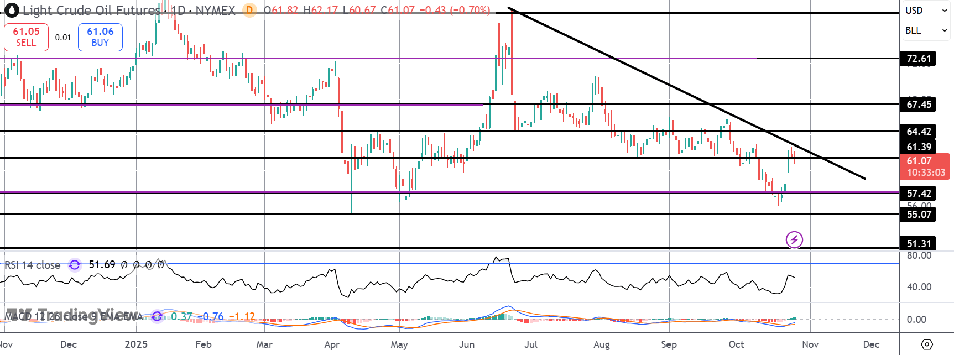Click the MACD indicator refresh icon
The height and width of the screenshot is (355, 954).
(157, 316)
